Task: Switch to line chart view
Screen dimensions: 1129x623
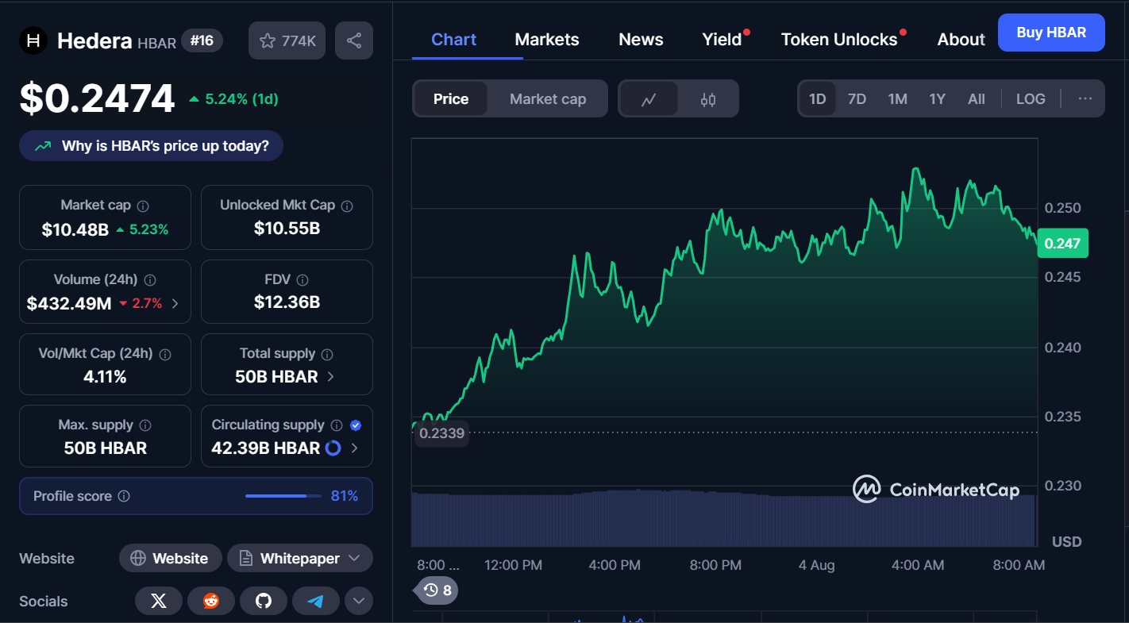Action: [649, 99]
